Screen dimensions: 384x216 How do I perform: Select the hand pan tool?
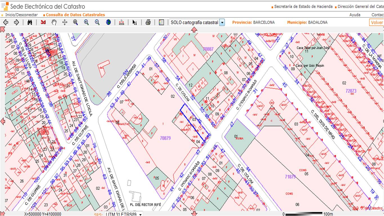[54, 22]
